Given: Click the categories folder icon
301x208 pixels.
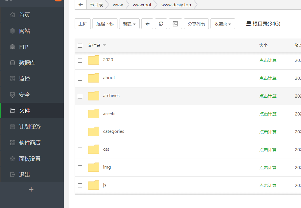Looking at the screenshot, I should [94, 131].
